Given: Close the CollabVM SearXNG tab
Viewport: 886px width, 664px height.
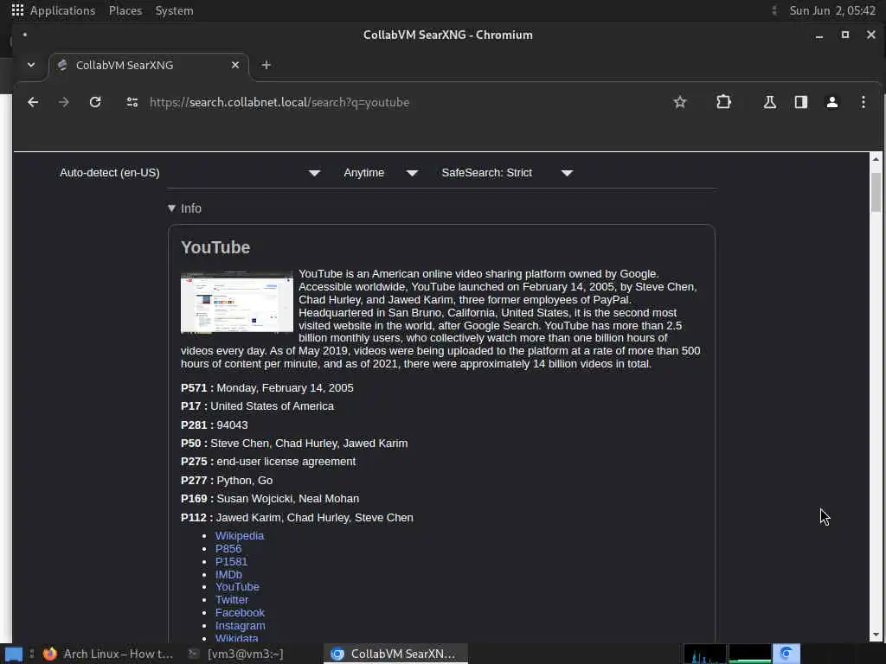Looking at the screenshot, I should (x=235, y=65).
